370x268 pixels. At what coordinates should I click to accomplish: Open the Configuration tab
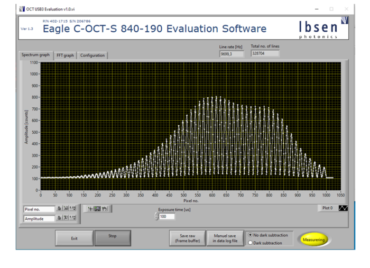92,56
